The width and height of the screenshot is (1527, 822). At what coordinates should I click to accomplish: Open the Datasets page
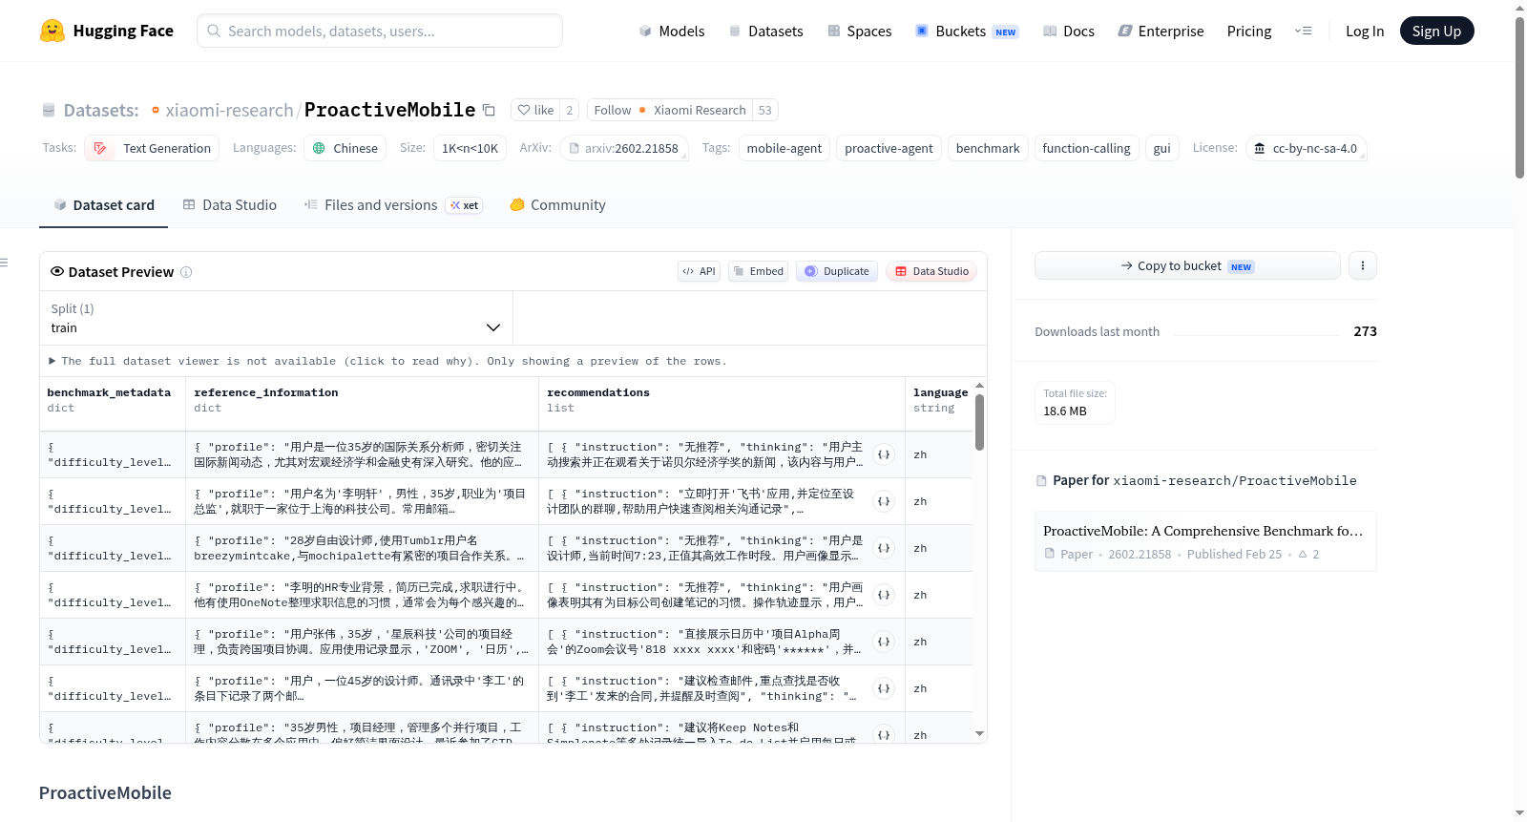pyautogui.click(x=766, y=31)
